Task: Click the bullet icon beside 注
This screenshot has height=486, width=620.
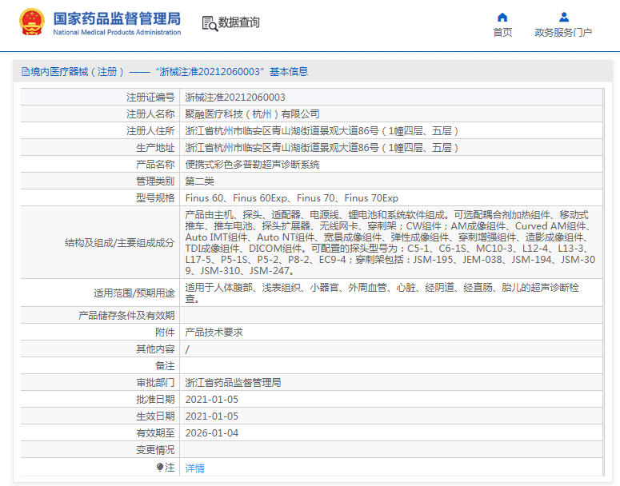Action: tap(160, 467)
